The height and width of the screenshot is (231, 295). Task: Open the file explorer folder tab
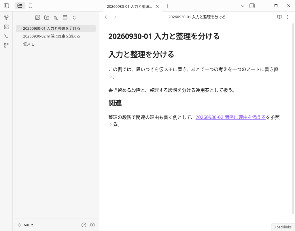coord(20,6)
